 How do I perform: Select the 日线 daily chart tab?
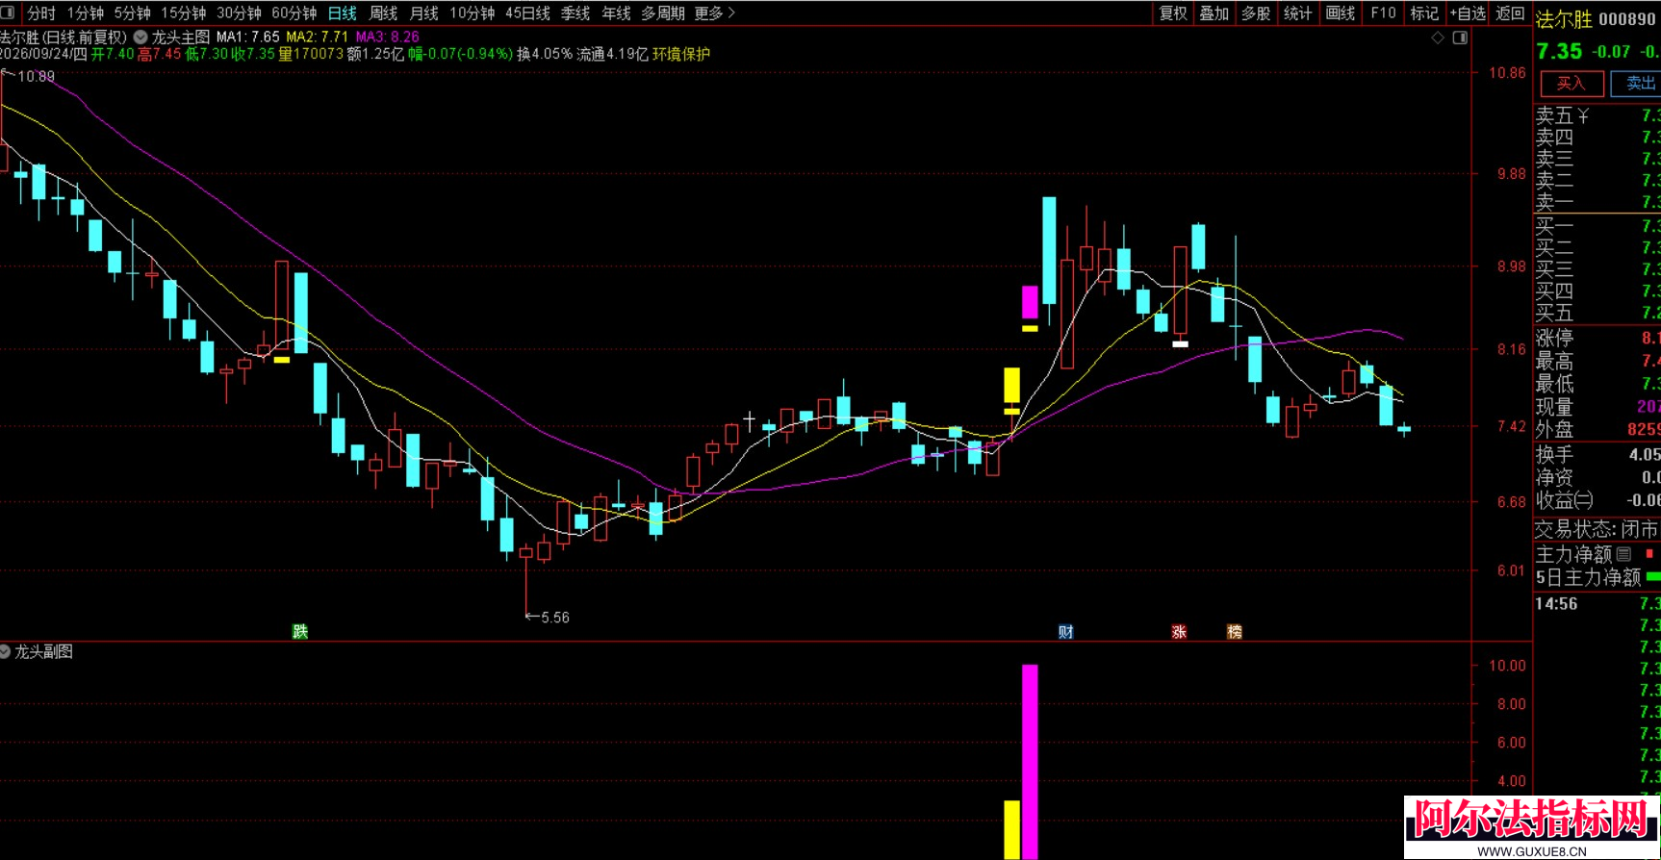343,13
